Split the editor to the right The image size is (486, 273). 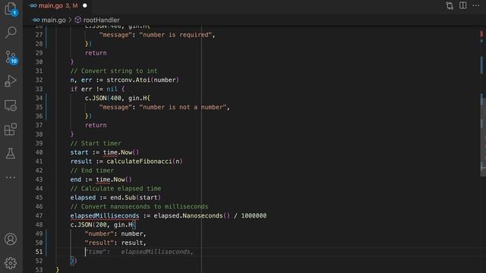coord(462,5)
